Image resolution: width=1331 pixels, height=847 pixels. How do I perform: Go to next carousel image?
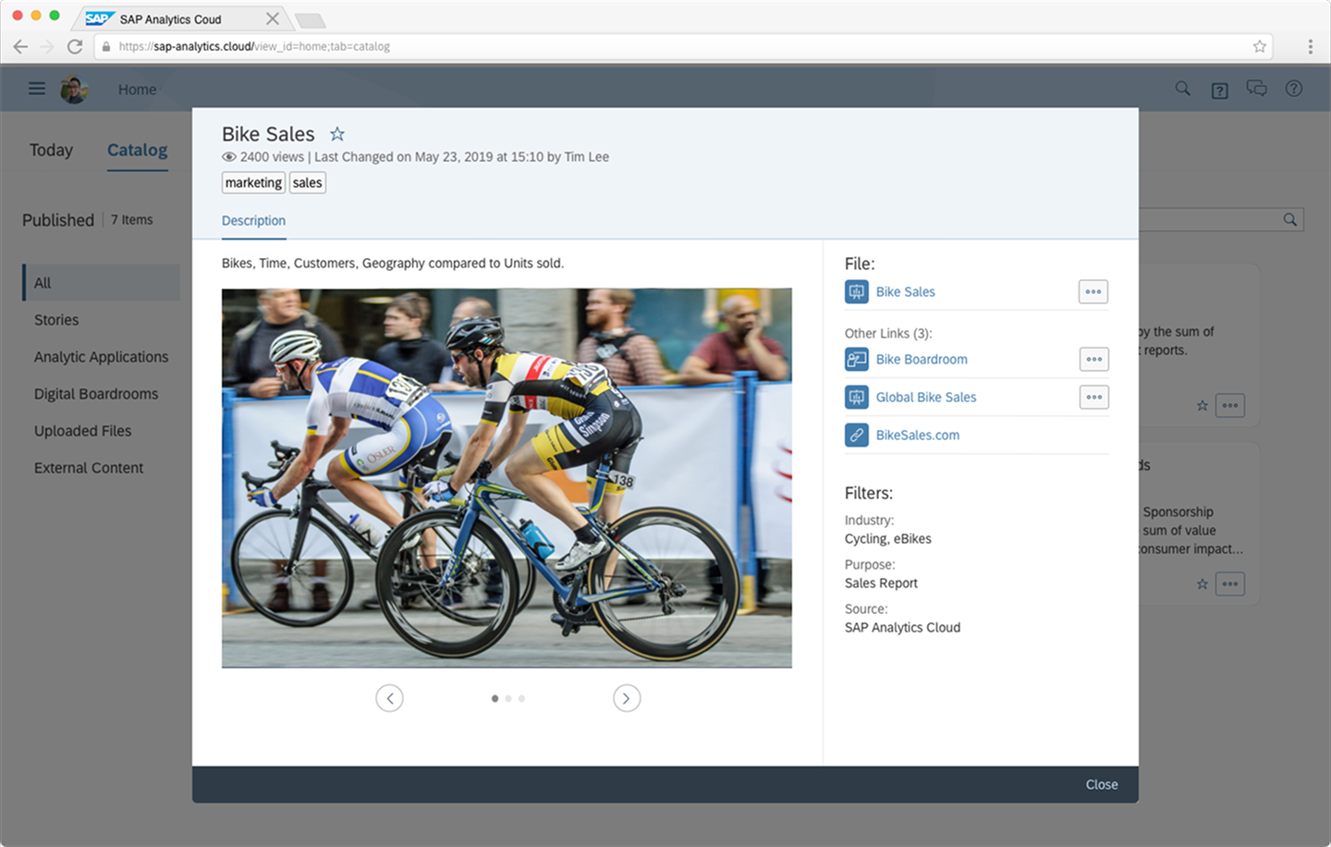pyautogui.click(x=627, y=698)
